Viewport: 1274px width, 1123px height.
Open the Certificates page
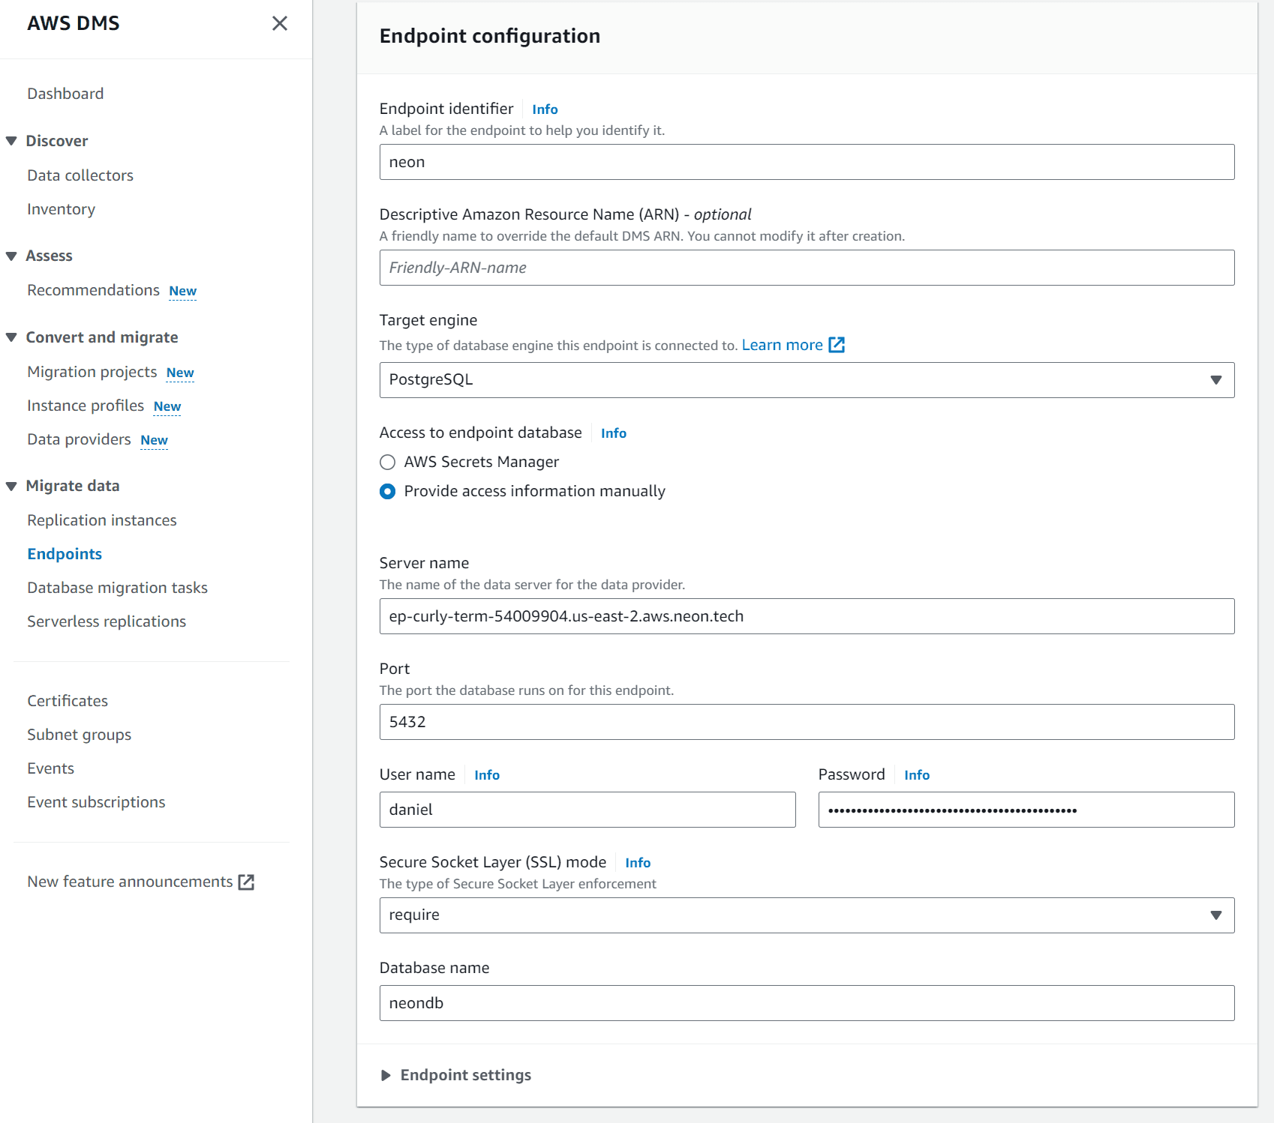67,700
